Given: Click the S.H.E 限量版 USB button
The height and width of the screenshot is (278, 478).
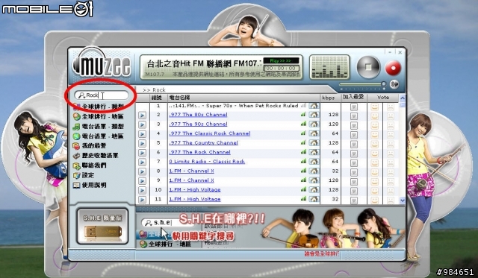Looking at the screenshot, I should pyautogui.click(x=102, y=226).
